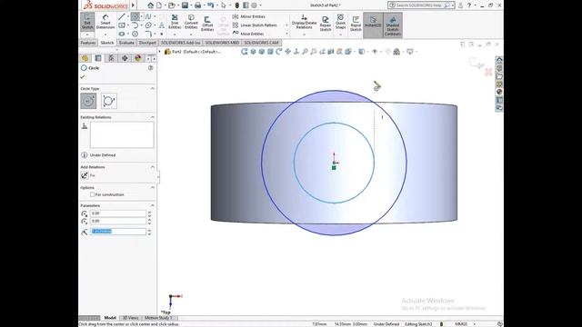Switch to the SOLIDWORKS MBD tab
Image resolution: width=582 pixels, height=327 pixels.
coord(222,43)
